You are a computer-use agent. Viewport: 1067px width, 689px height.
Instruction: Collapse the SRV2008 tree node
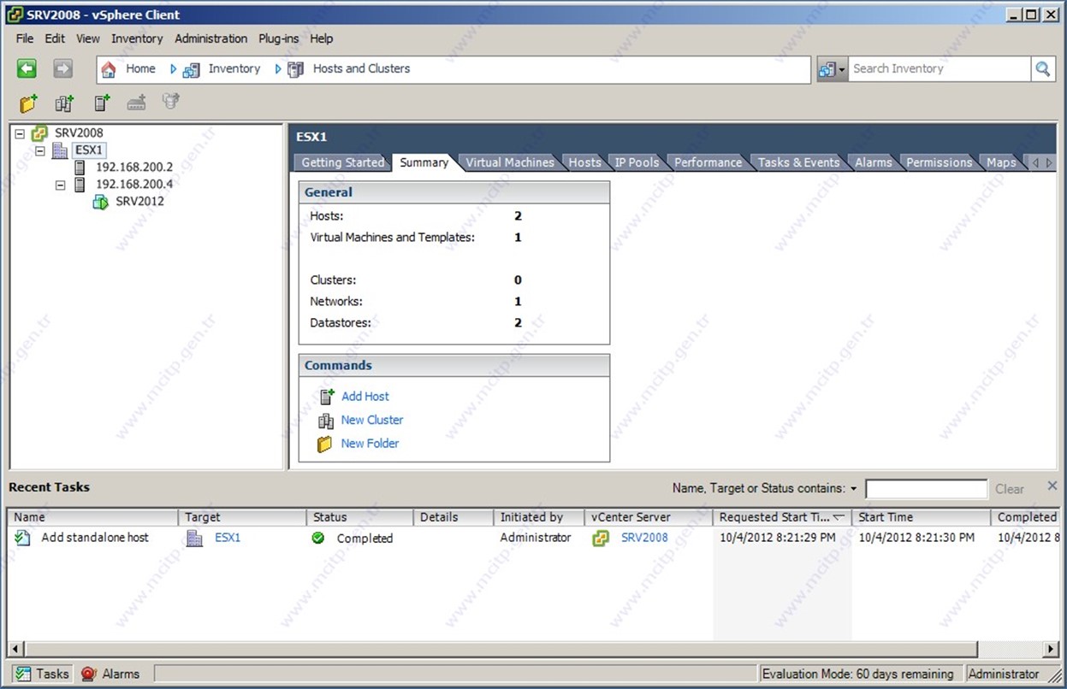(20, 133)
